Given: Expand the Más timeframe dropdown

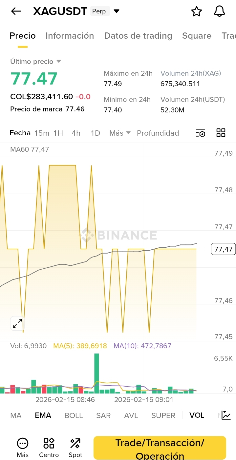Looking at the screenshot, I should coord(120,133).
